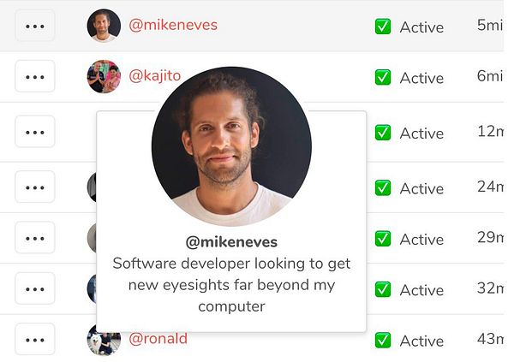This screenshot has width=514, height=362.
Task: Click the large profile photo in the popup card
Action: 231,146
